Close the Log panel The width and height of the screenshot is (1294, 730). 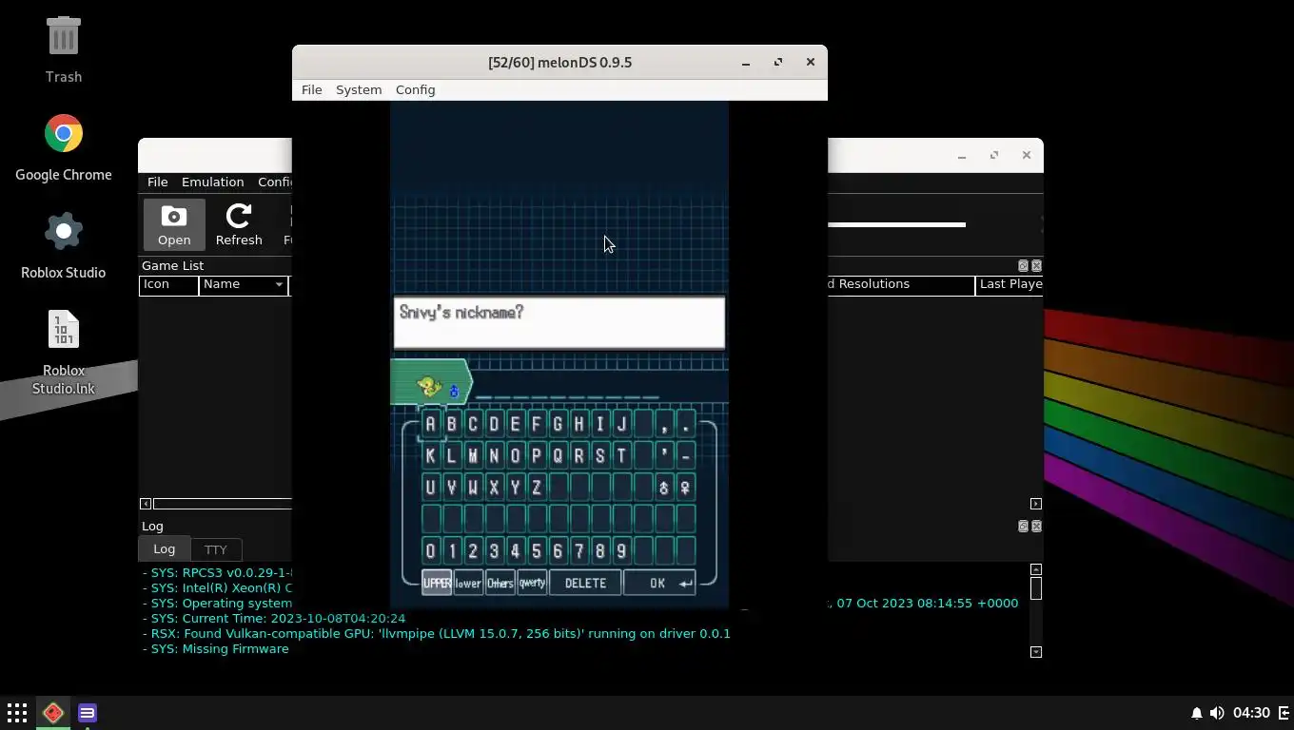[x=1036, y=526]
